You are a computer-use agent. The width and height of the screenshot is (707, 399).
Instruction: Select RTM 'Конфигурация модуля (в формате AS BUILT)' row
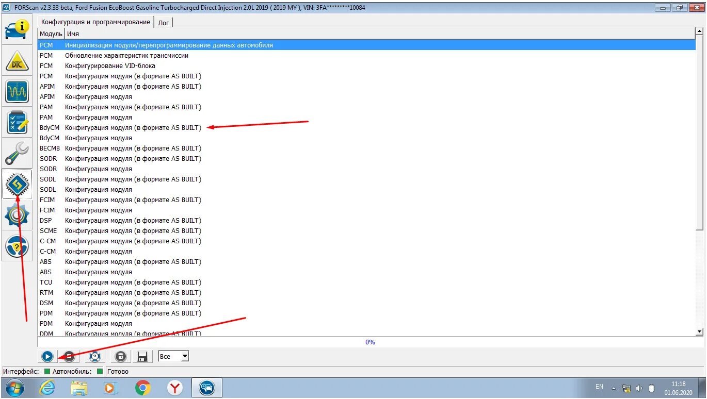pos(366,292)
